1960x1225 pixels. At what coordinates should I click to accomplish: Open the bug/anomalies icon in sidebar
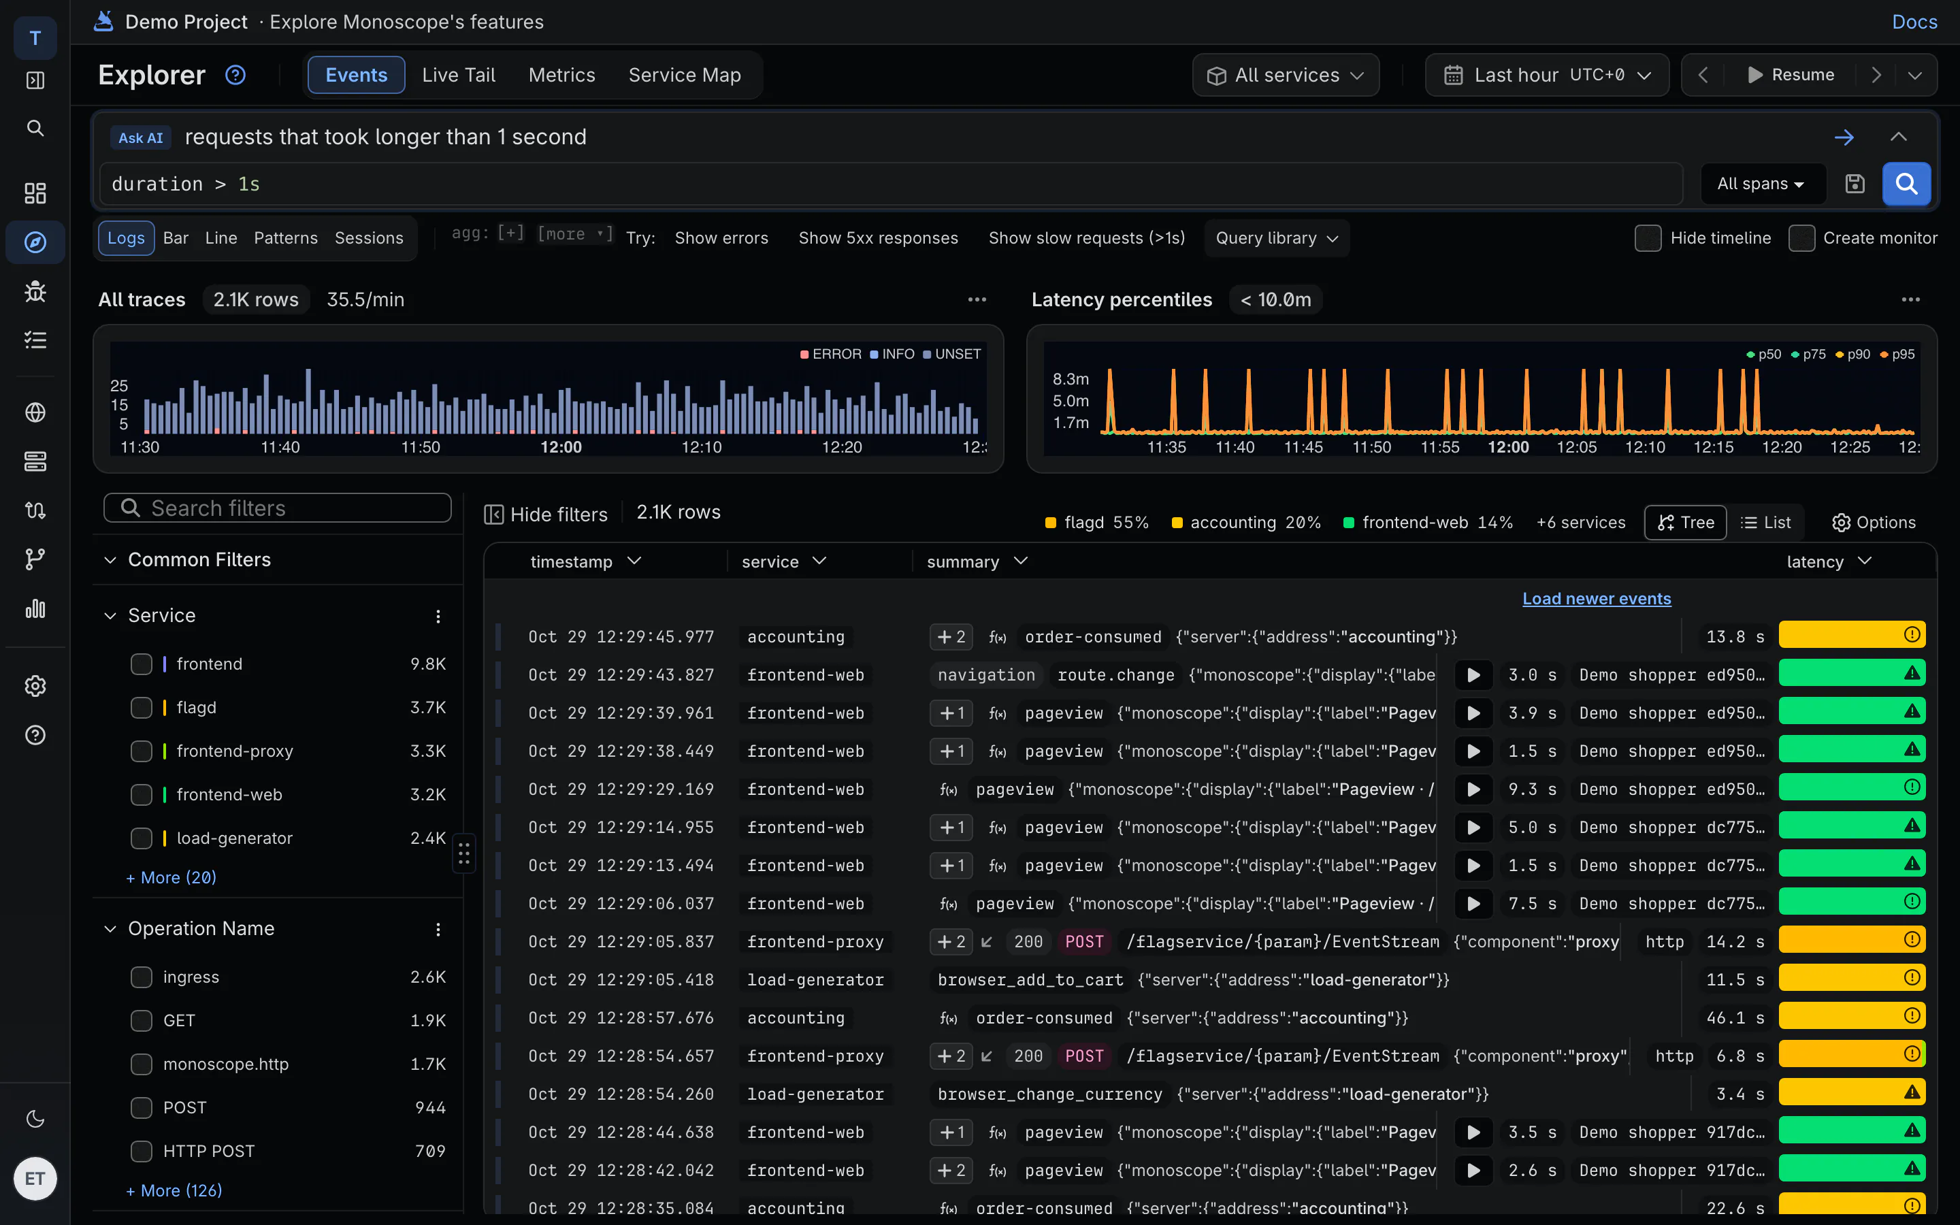[x=35, y=291]
